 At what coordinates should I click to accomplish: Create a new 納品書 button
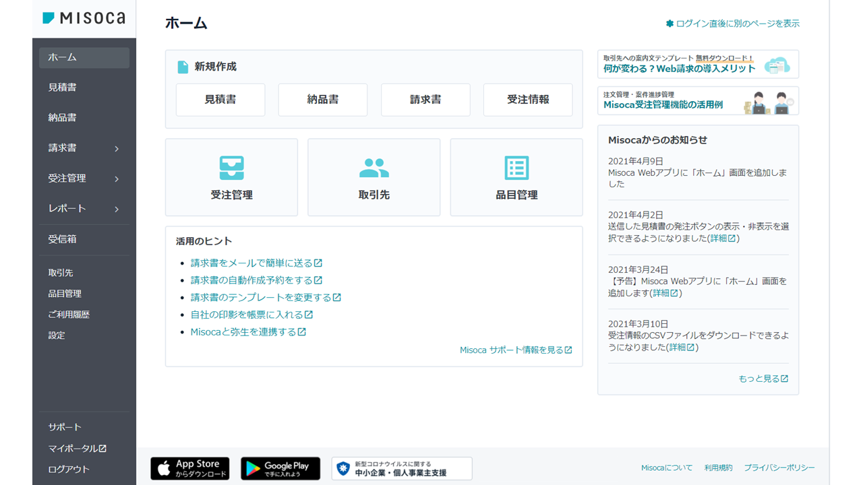323,100
